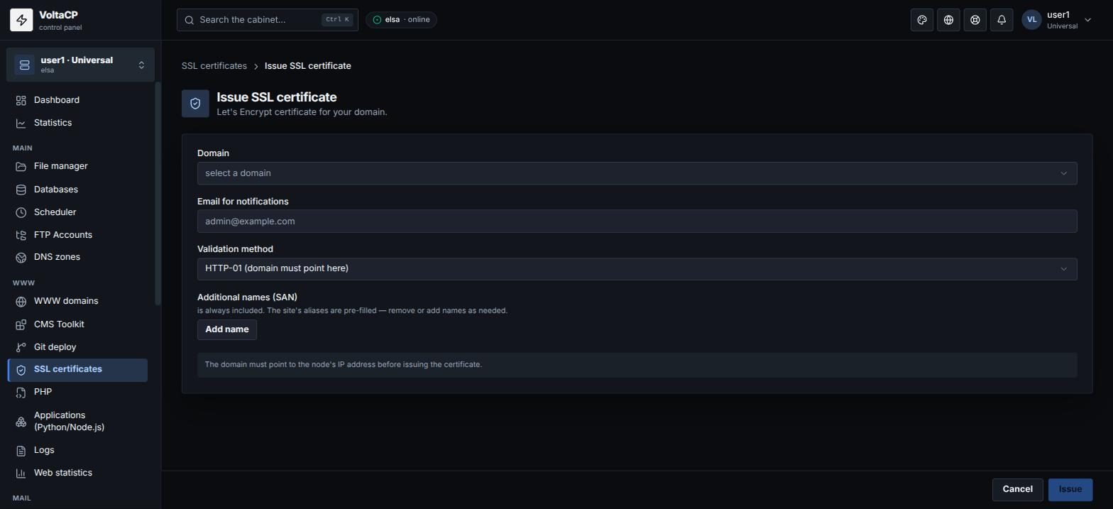Click the VoltaCP lightning bolt logo
The image size is (1113, 509).
pyautogui.click(x=21, y=20)
